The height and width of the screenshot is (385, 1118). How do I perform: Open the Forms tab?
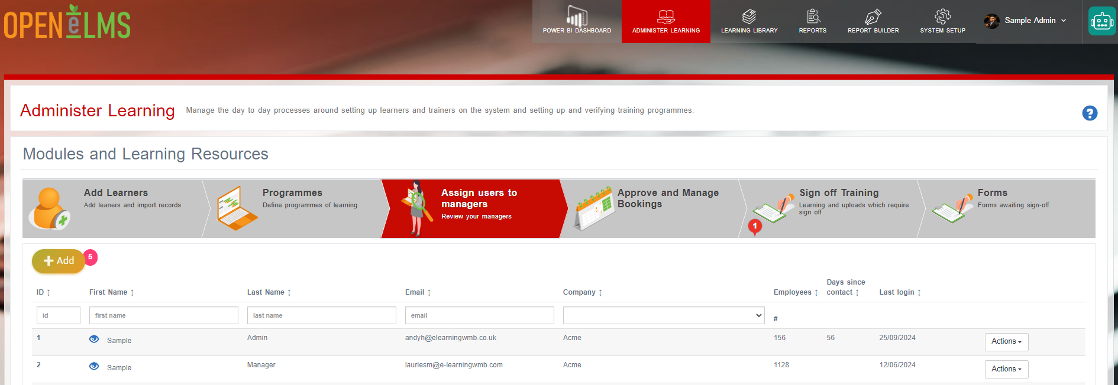coord(1007,208)
